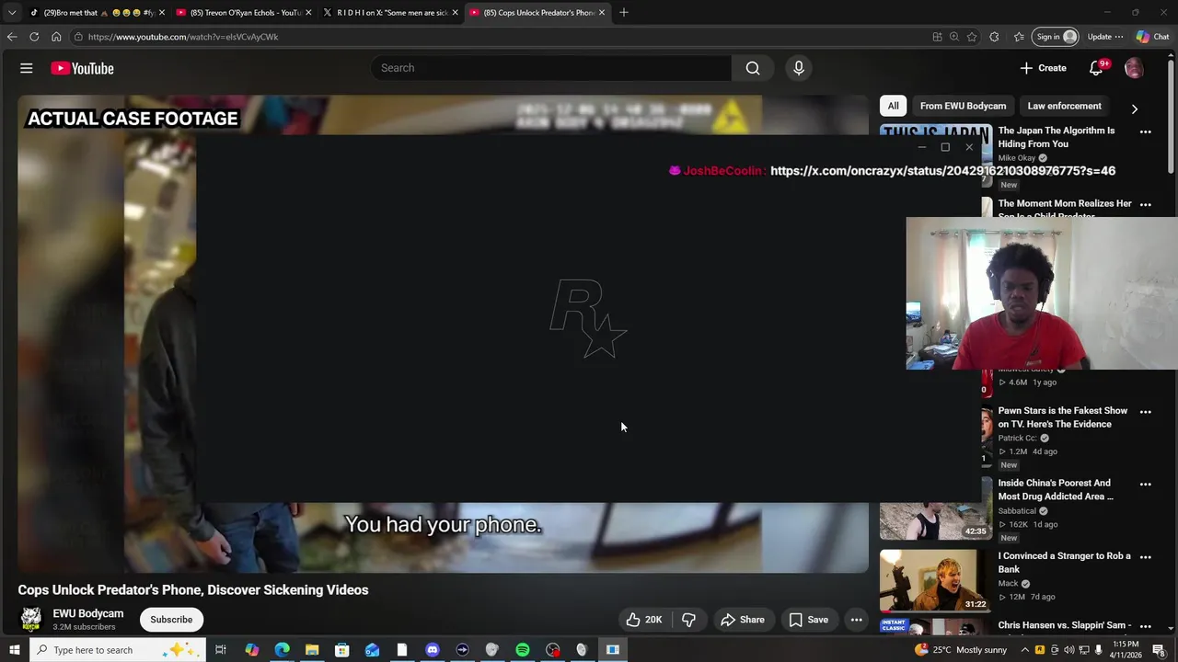Go back using browser back arrow
Screen dimensions: 1178x662
coord(11,37)
